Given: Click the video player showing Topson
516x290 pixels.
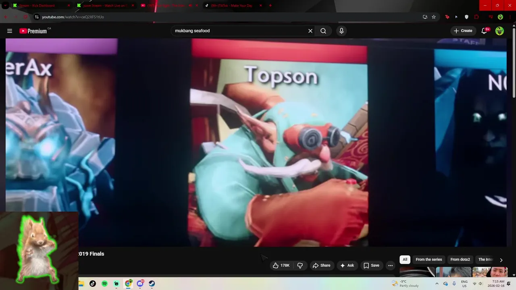Looking at the screenshot, I should tap(256, 142).
